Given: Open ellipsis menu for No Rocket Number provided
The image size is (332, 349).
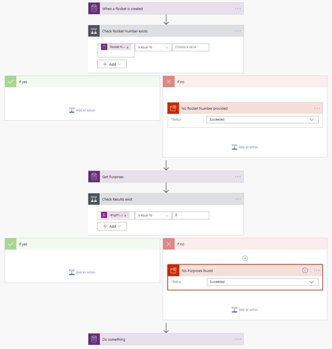Looking at the screenshot, I should pyautogui.click(x=317, y=108).
